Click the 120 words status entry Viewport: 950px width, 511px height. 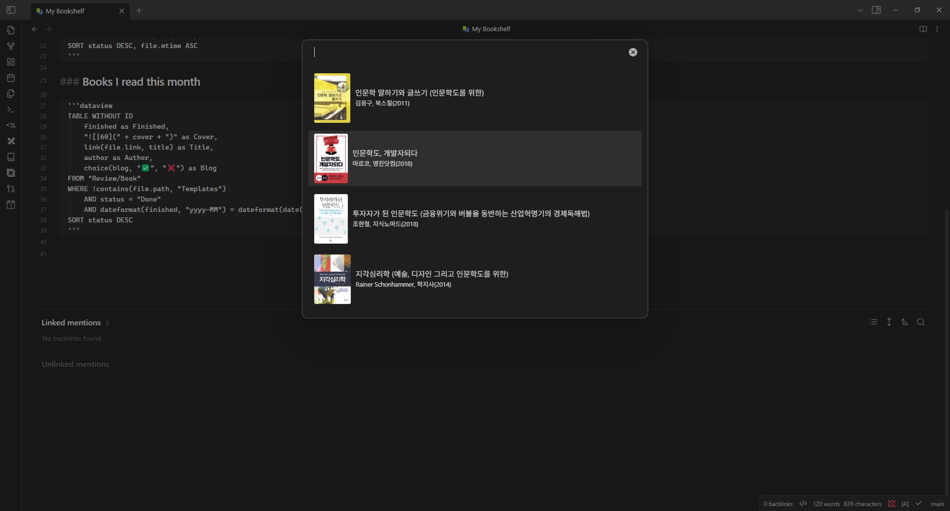tap(826, 504)
